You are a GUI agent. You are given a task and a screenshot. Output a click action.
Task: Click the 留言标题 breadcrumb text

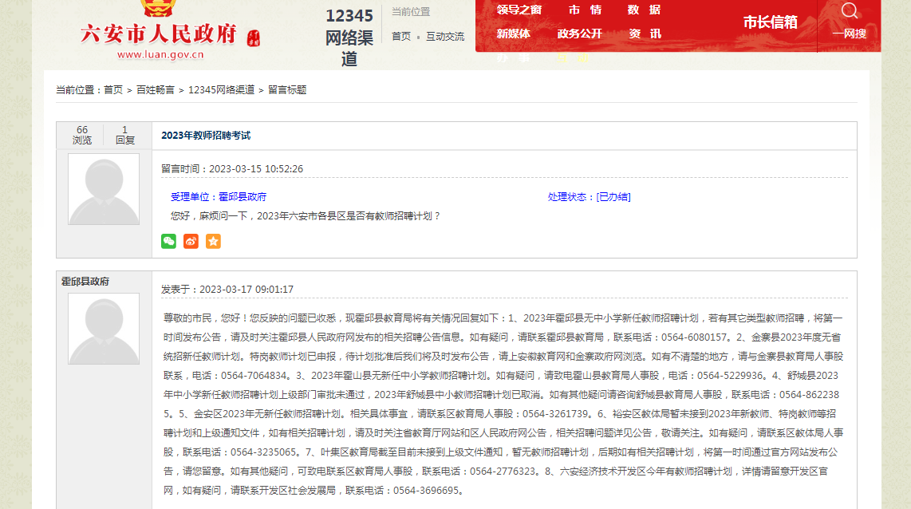tap(287, 90)
